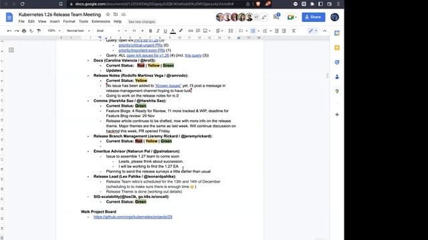Screen dimensions: 428x240
Task: Insert a link from toolbar
Action: 191,31
